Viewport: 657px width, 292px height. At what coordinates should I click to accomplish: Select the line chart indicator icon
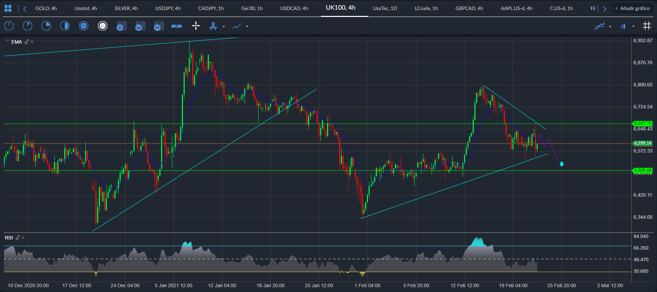(237, 26)
